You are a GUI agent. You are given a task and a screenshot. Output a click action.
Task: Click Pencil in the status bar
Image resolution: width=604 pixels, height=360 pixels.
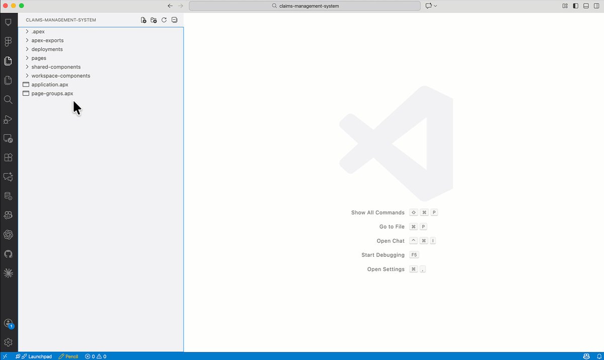coord(68,356)
